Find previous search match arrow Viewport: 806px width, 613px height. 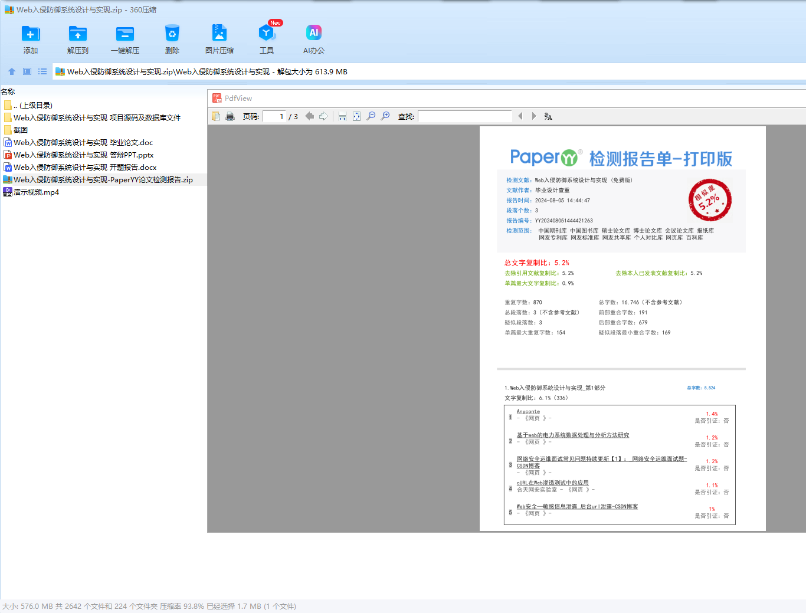click(520, 116)
